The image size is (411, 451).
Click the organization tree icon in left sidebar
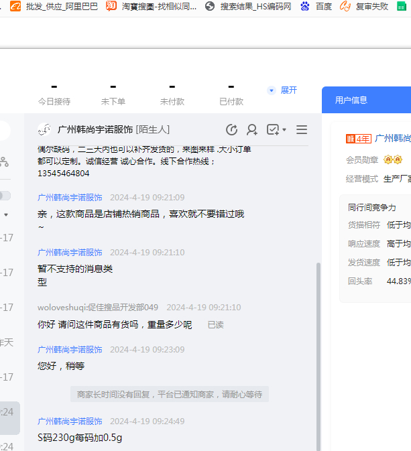point(4,162)
